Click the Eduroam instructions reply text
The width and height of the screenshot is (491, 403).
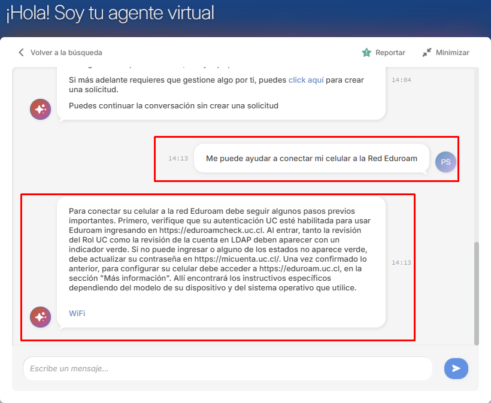[x=220, y=249]
